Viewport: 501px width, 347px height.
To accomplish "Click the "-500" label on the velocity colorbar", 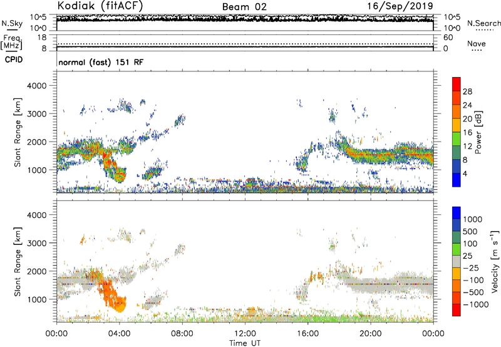I will (473, 293).
